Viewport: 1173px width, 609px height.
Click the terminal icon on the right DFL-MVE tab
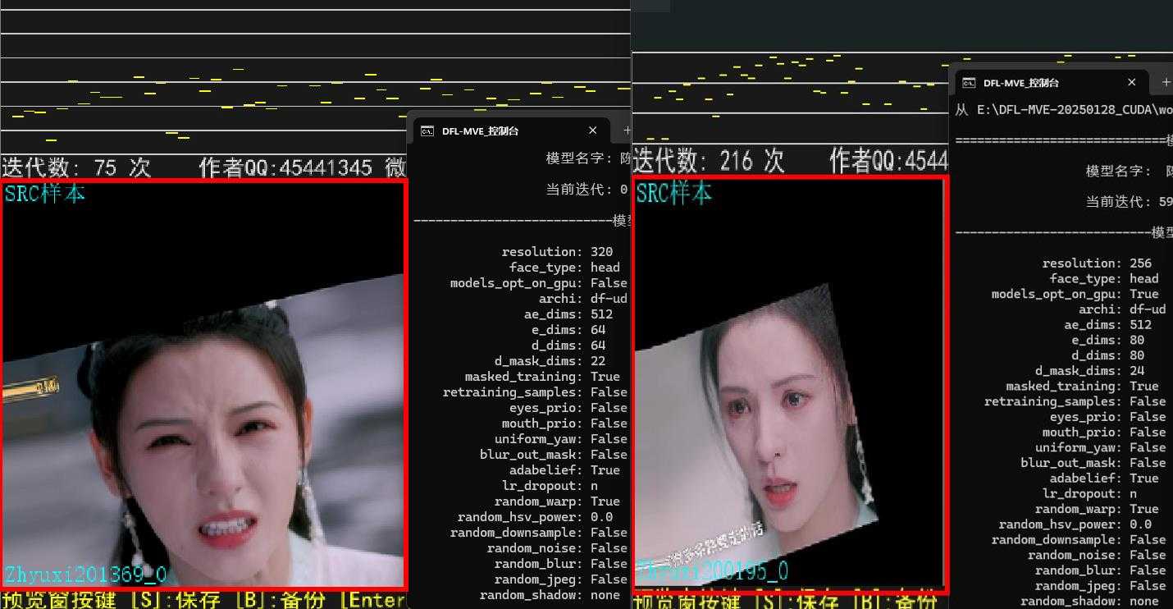tap(969, 82)
